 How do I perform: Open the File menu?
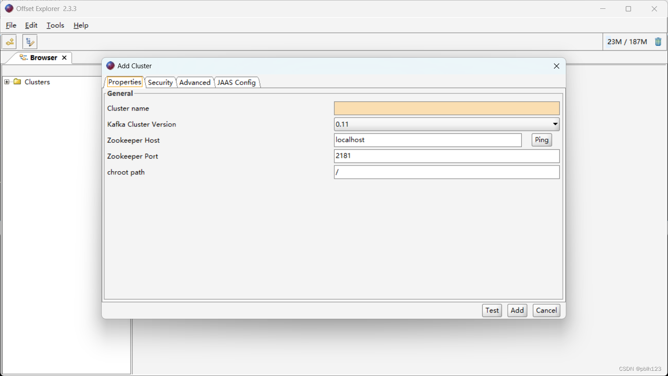[x=11, y=25]
